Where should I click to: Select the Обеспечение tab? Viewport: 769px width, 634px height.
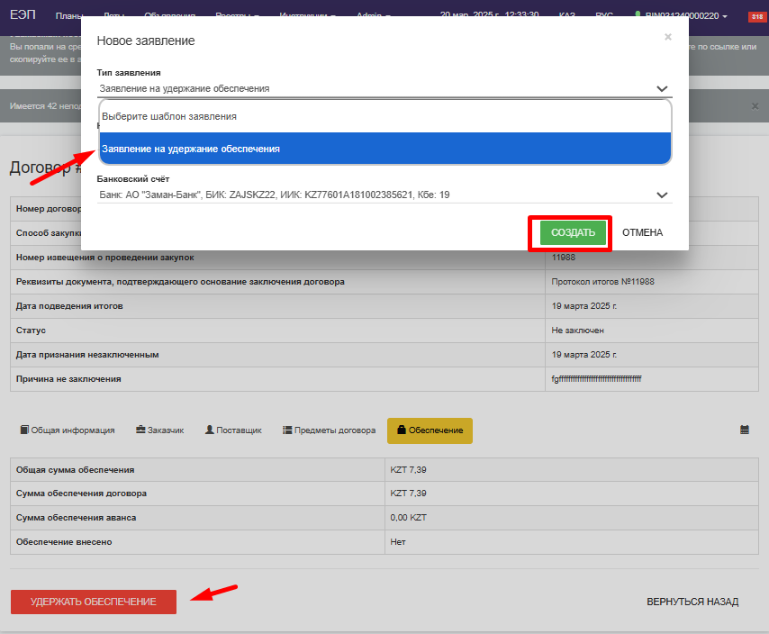[x=430, y=430]
